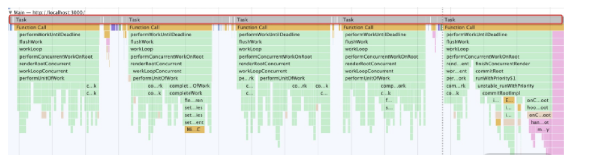Image resolution: width=590 pixels, height=155 pixels.
Task: Click the fin...ren flame block
Action: pos(194,101)
